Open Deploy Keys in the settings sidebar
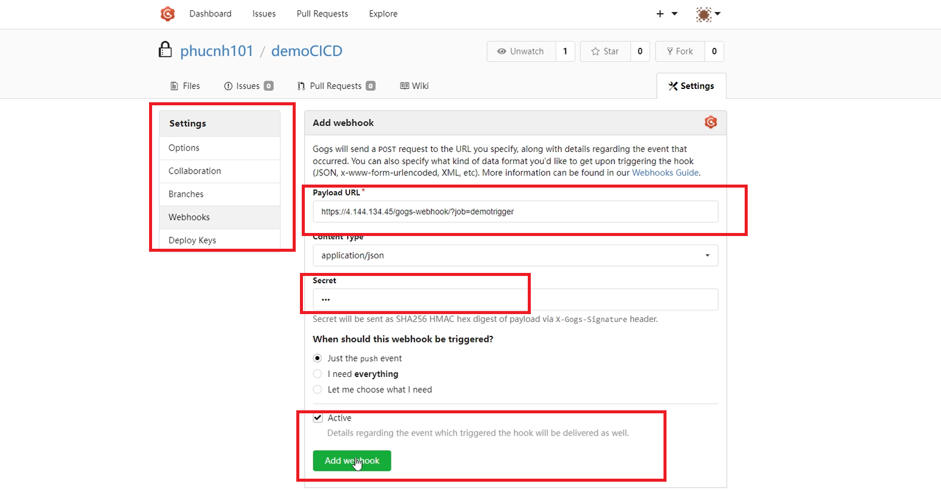Viewport: 941px width, 492px height. pos(220,240)
